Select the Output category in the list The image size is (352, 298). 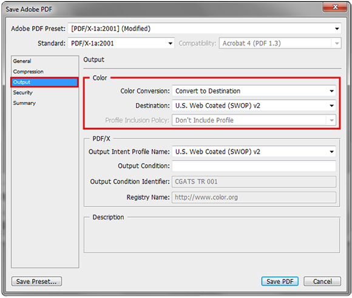(44, 82)
